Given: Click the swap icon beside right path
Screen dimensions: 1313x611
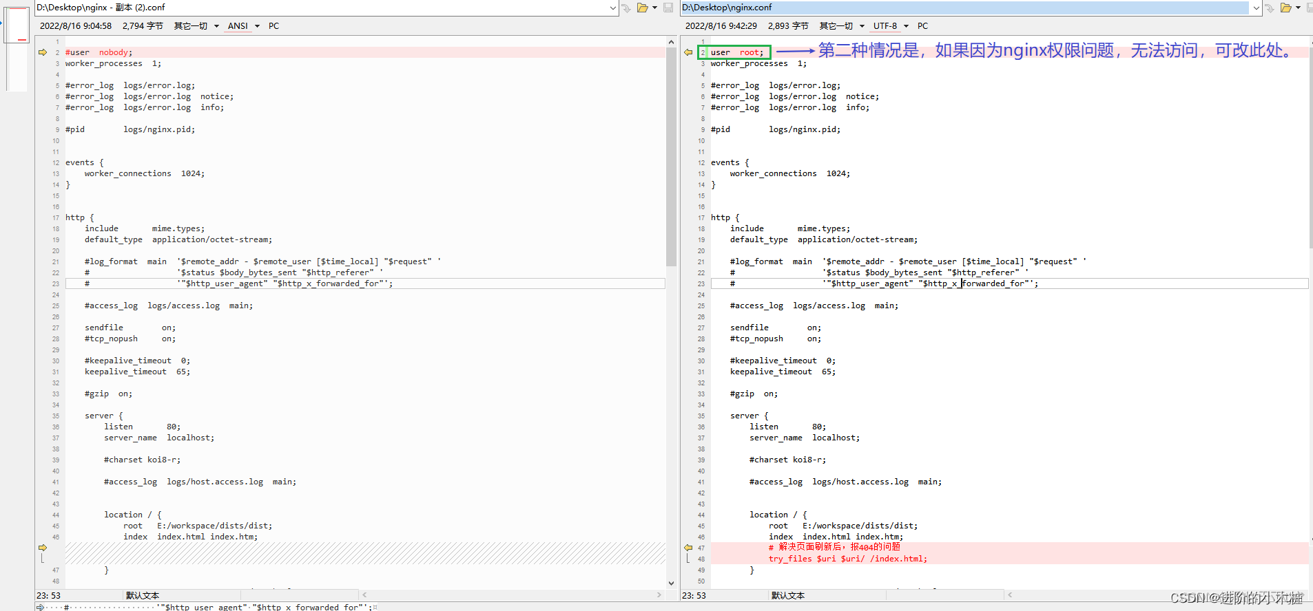Looking at the screenshot, I should (1270, 8).
